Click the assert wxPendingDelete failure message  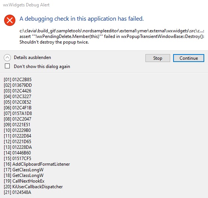[112, 36]
